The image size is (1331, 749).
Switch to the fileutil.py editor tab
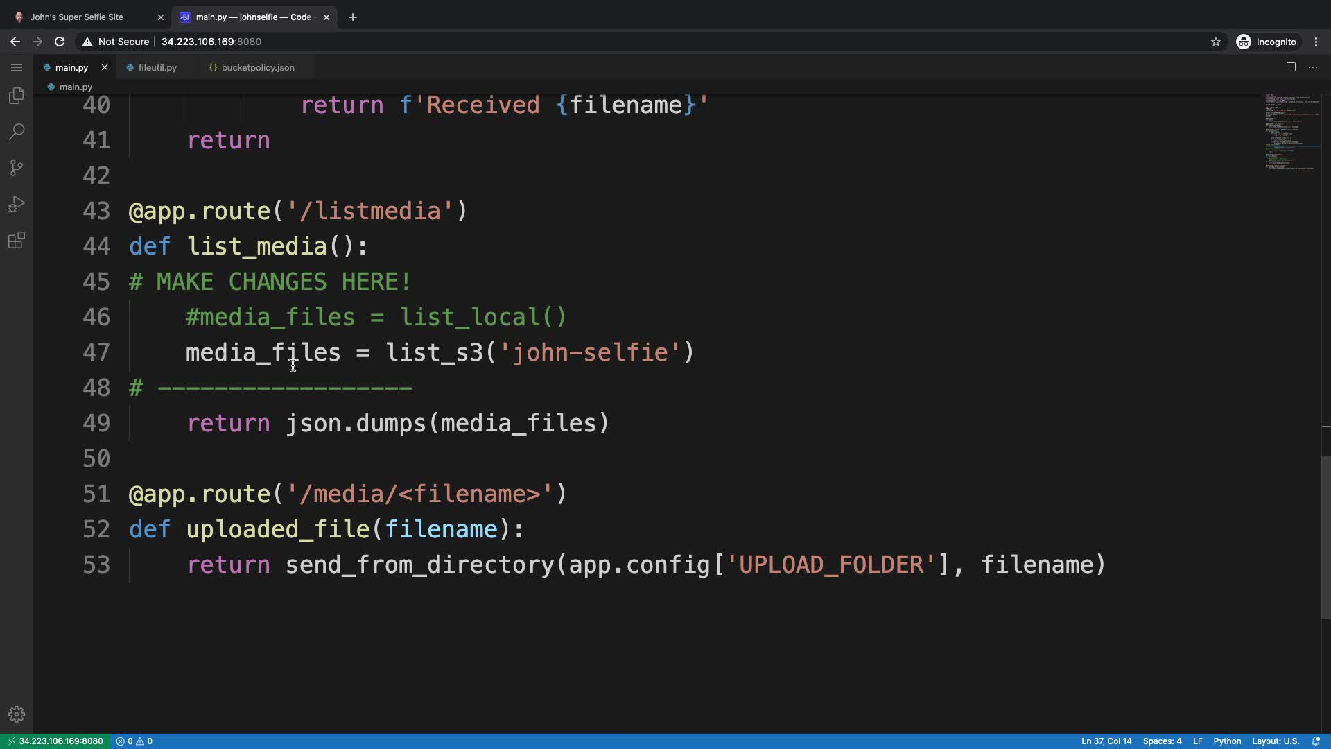tap(157, 67)
